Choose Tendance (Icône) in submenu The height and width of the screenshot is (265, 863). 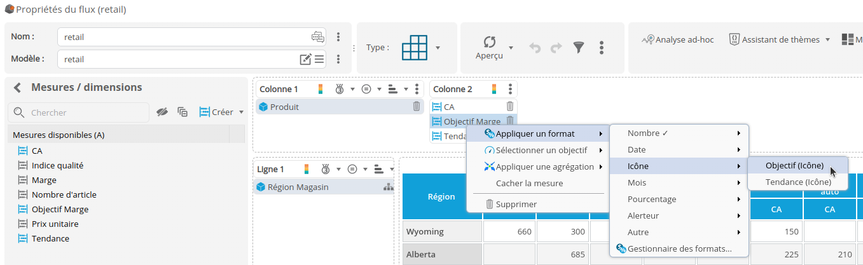pos(797,182)
